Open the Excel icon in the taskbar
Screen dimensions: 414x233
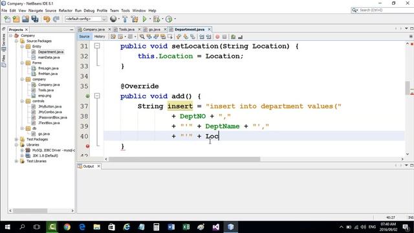coord(186,227)
